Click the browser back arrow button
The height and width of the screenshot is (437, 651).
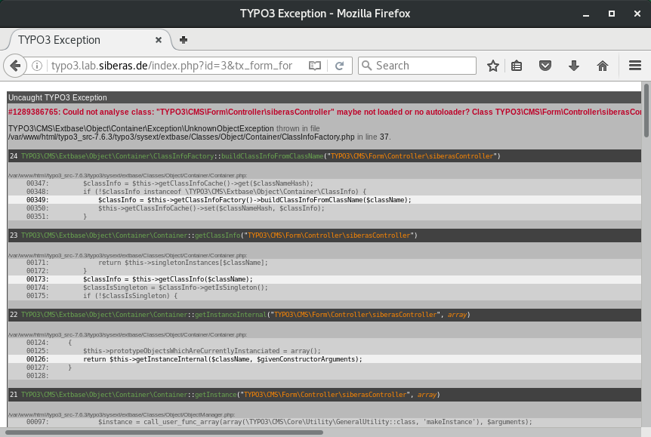click(16, 66)
